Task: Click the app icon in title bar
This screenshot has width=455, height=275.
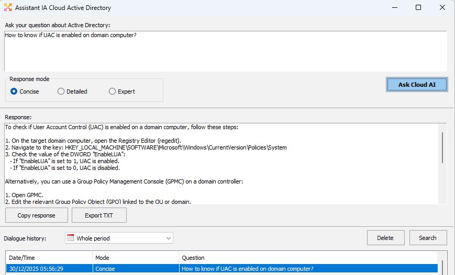Action: 7,8
